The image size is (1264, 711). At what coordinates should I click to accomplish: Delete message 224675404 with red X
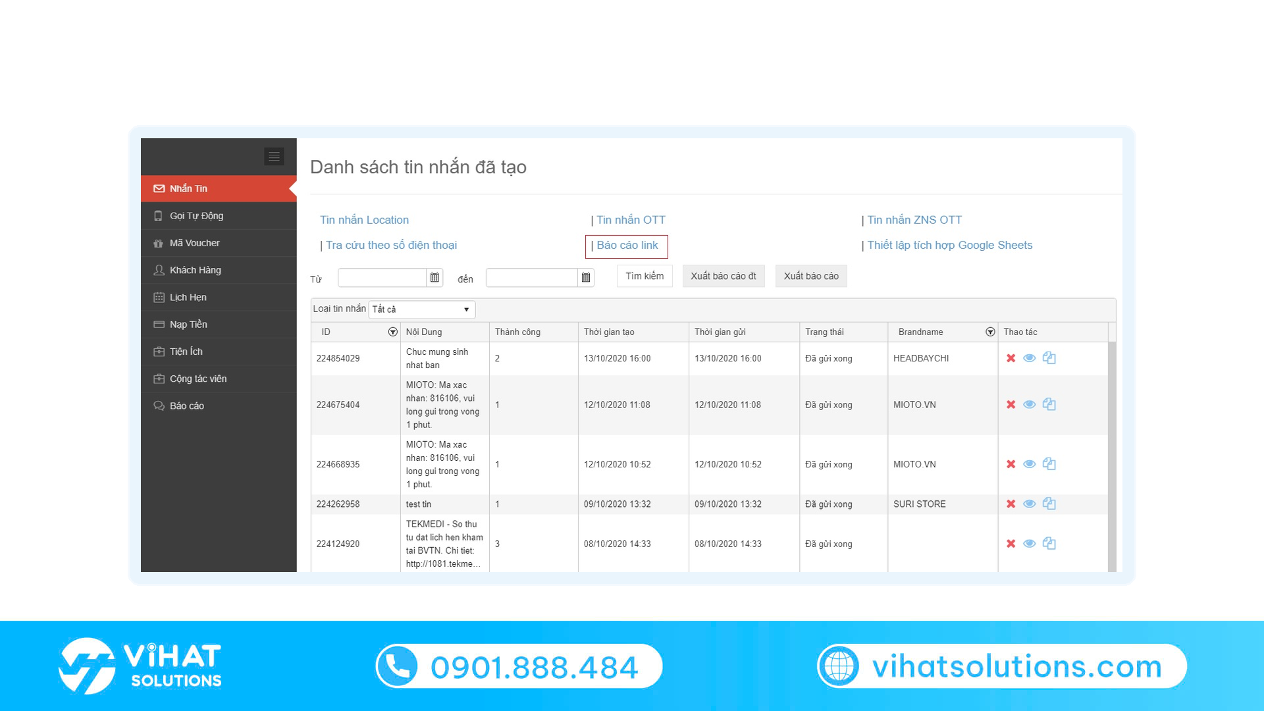1011,404
